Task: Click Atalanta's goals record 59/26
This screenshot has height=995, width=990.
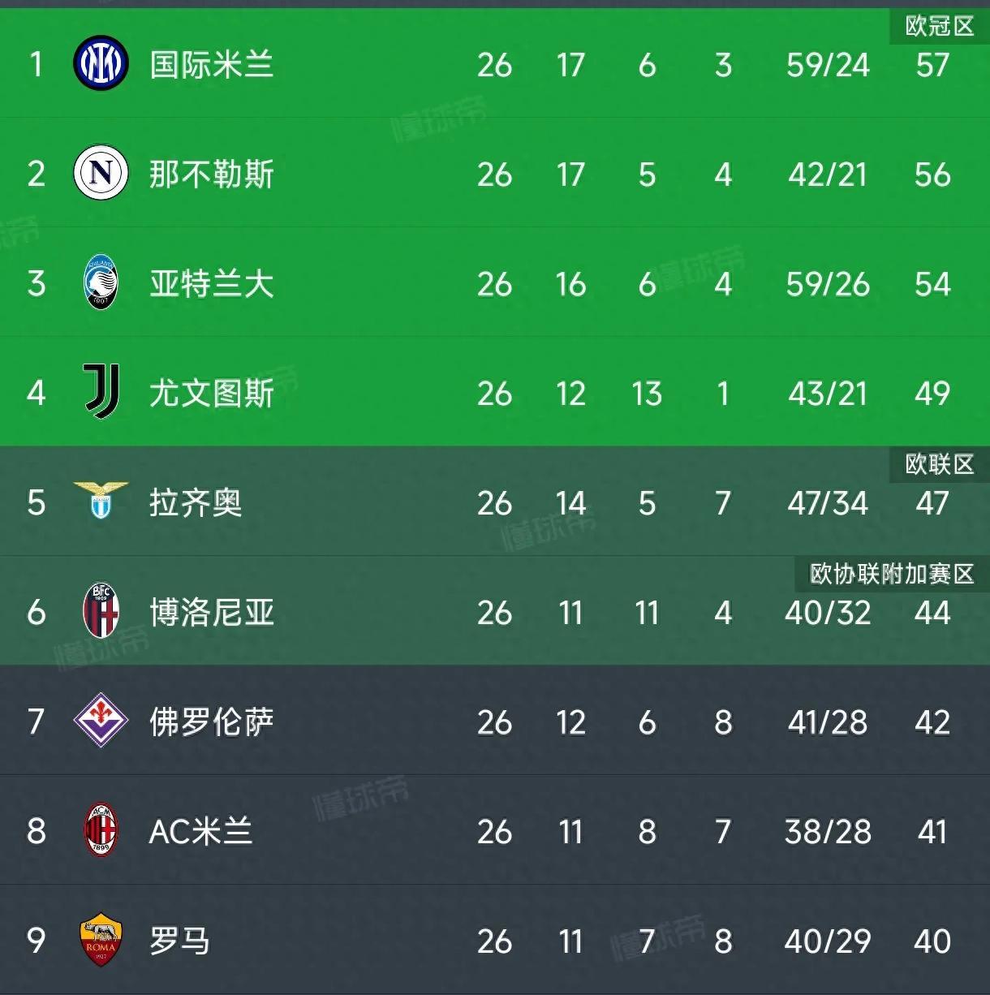Action: (x=828, y=284)
